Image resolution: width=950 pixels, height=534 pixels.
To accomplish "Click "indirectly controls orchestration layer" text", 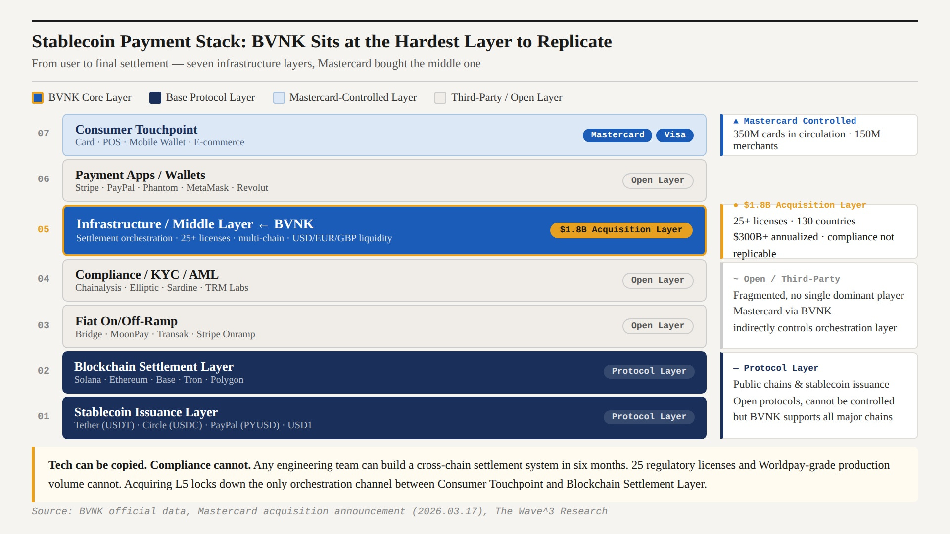I will point(815,328).
